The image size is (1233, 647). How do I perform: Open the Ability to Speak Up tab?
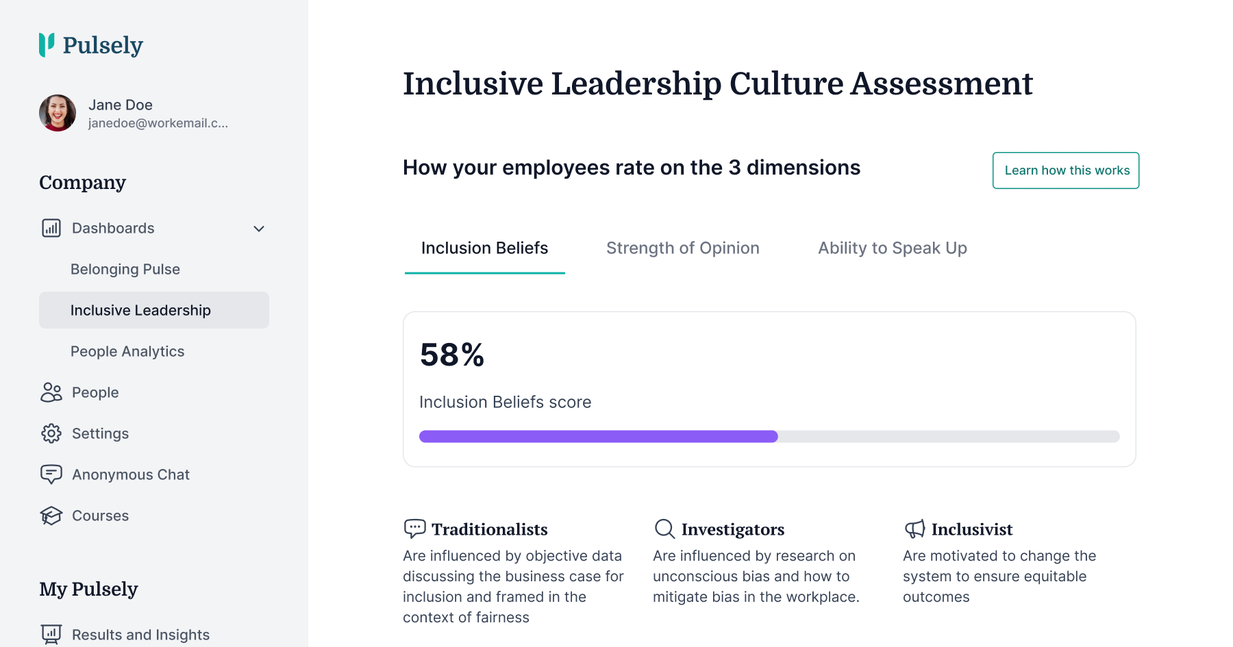pos(892,248)
